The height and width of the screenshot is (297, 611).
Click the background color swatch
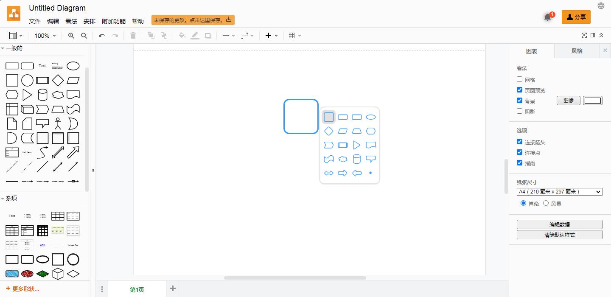click(593, 101)
